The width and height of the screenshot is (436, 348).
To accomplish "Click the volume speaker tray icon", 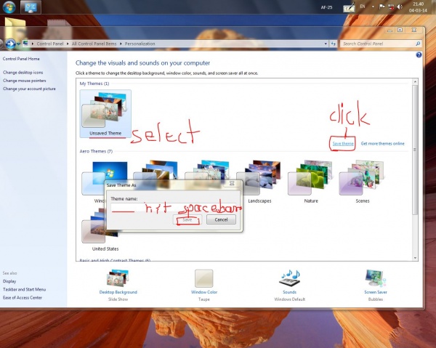I will coord(400,7).
